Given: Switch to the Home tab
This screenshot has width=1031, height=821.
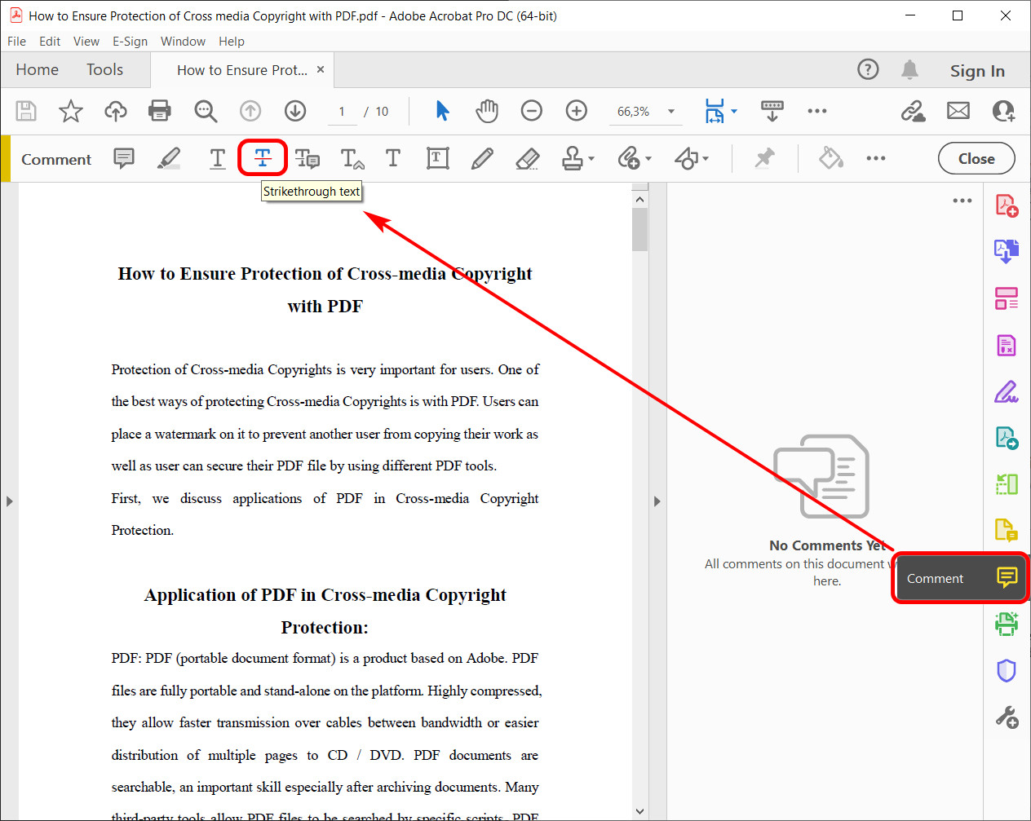Looking at the screenshot, I should pos(37,69).
